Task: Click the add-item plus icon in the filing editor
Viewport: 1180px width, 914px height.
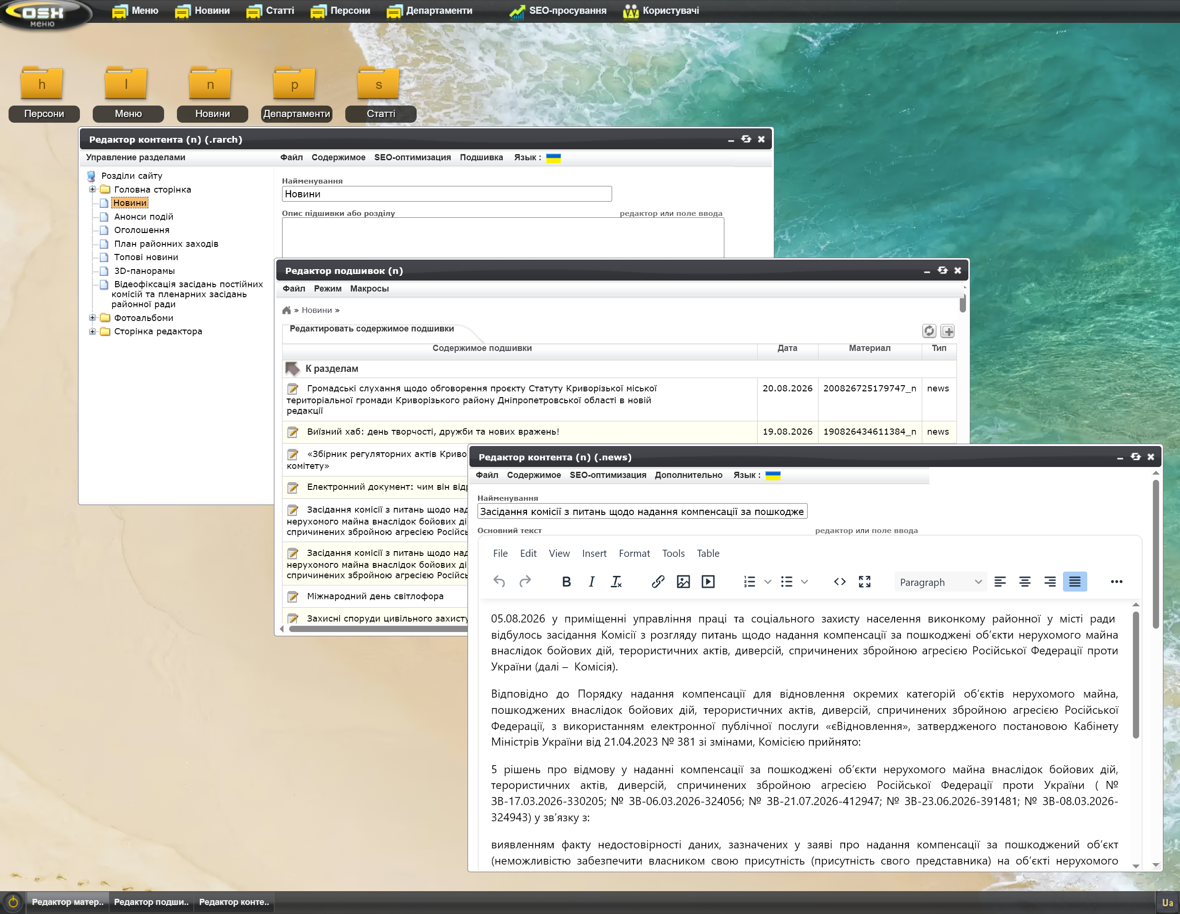Action: click(948, 331)
